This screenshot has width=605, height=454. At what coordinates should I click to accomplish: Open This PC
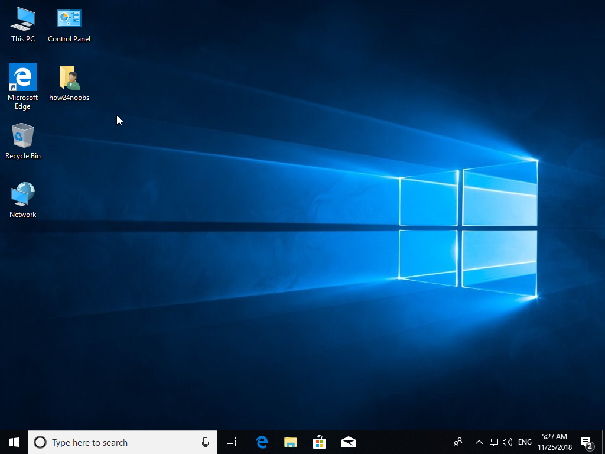[x=22, y=19]
